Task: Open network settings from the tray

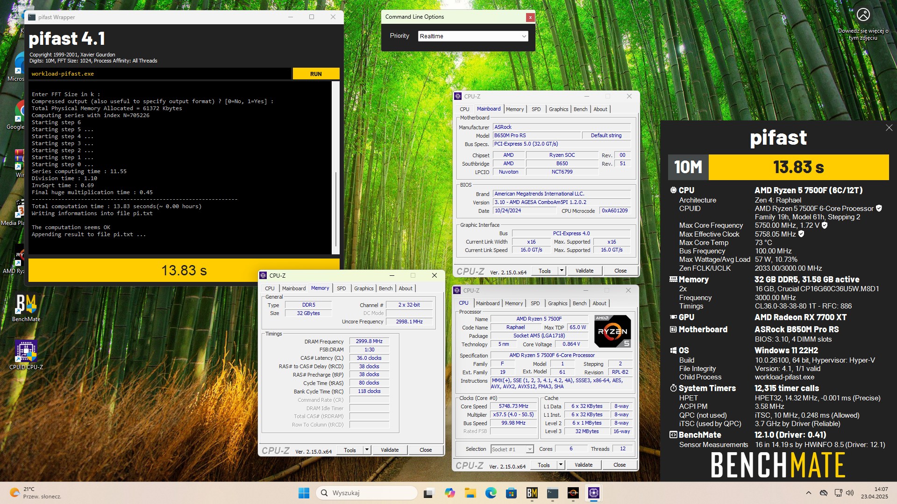Action: (838, 493)
